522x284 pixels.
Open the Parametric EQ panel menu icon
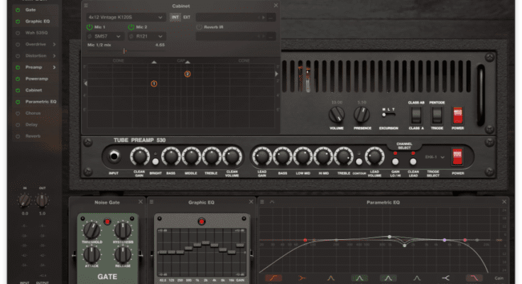[263, 202]
